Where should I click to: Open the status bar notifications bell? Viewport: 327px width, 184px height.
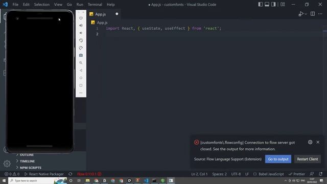click(x=320, y=174)
